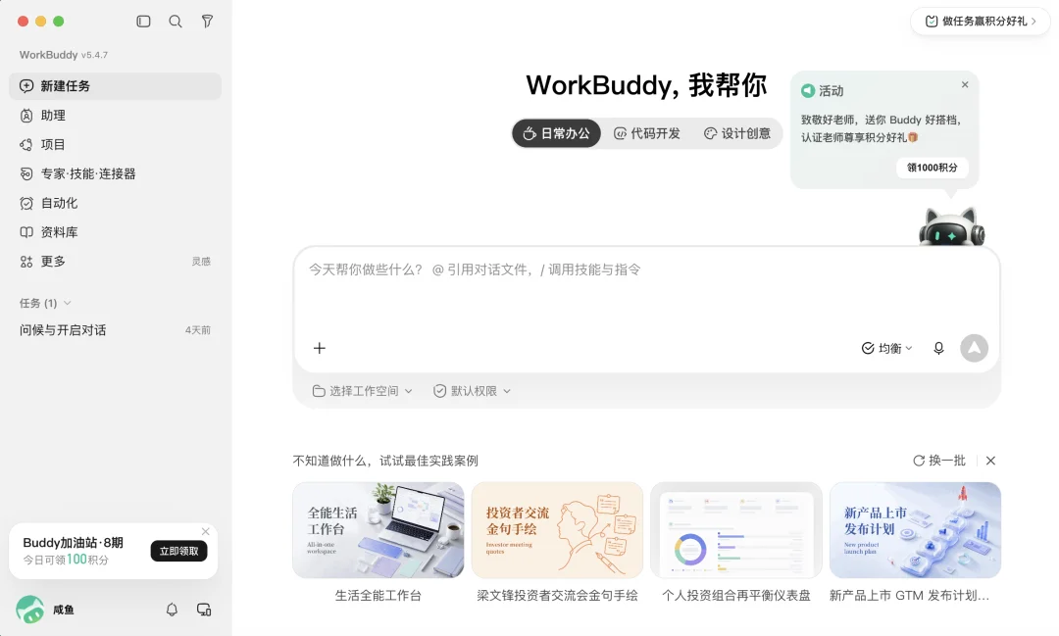The height and width of the screenshot is (636, 1059).
Task: Select 日常办公 tab
Action: (557, 133)
